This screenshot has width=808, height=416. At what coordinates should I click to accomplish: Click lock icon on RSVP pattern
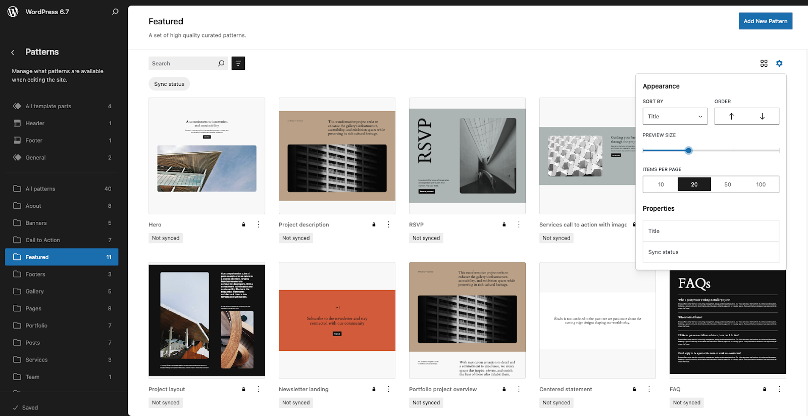coord(504,224)
